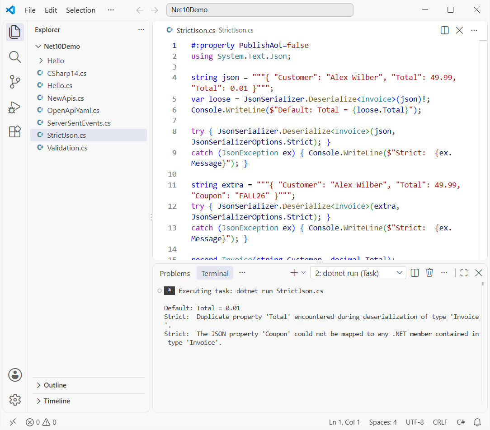Open editor More Actions ellipsis
Screen dimensions: 490x430
coord(474,30)
